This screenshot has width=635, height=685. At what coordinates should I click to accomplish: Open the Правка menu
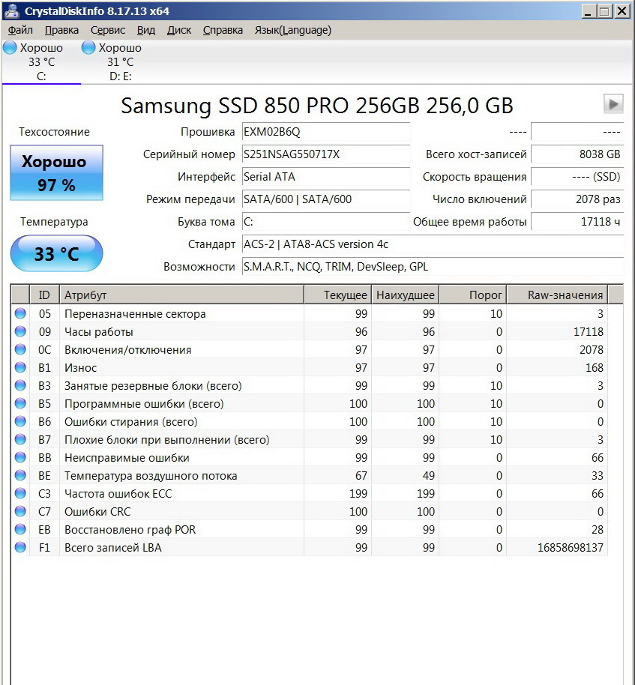[61, 30]
